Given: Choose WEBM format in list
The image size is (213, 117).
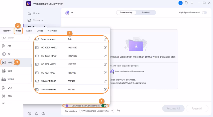Looking at the screenshot, I should point(16,79).
